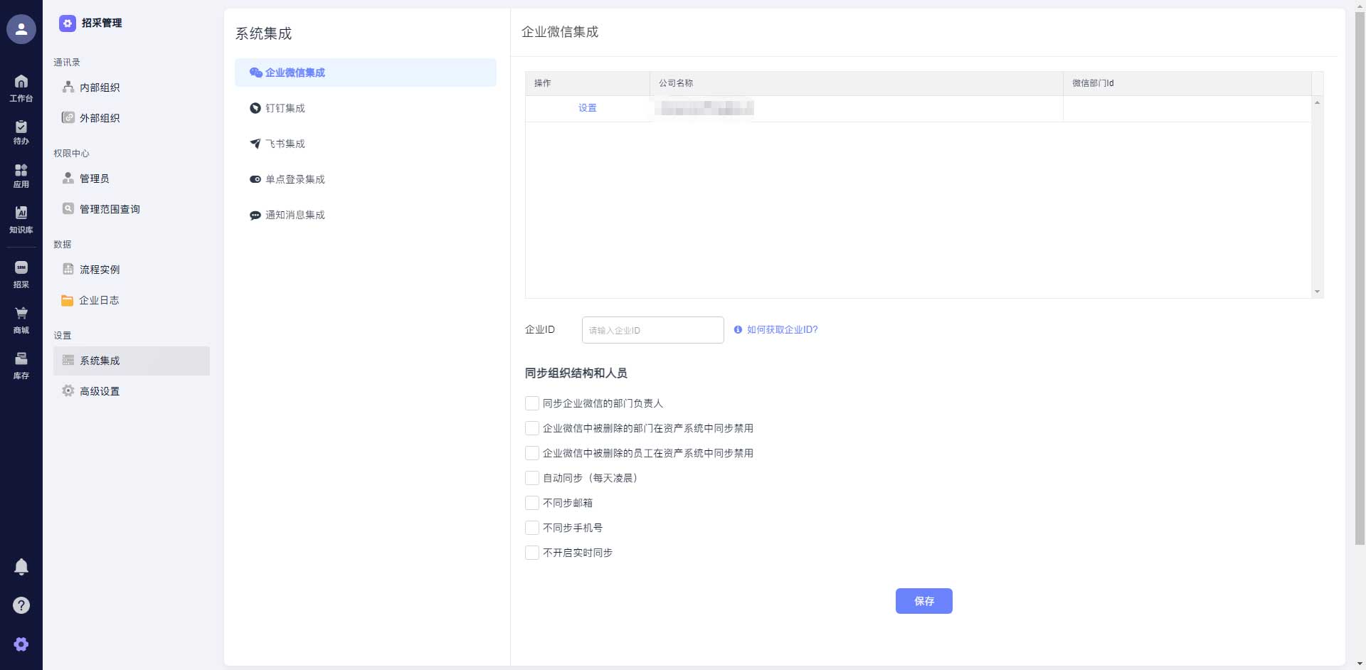1366x670 pixels.
Task: Click the 企业ID input field
Action: (652, 330)
